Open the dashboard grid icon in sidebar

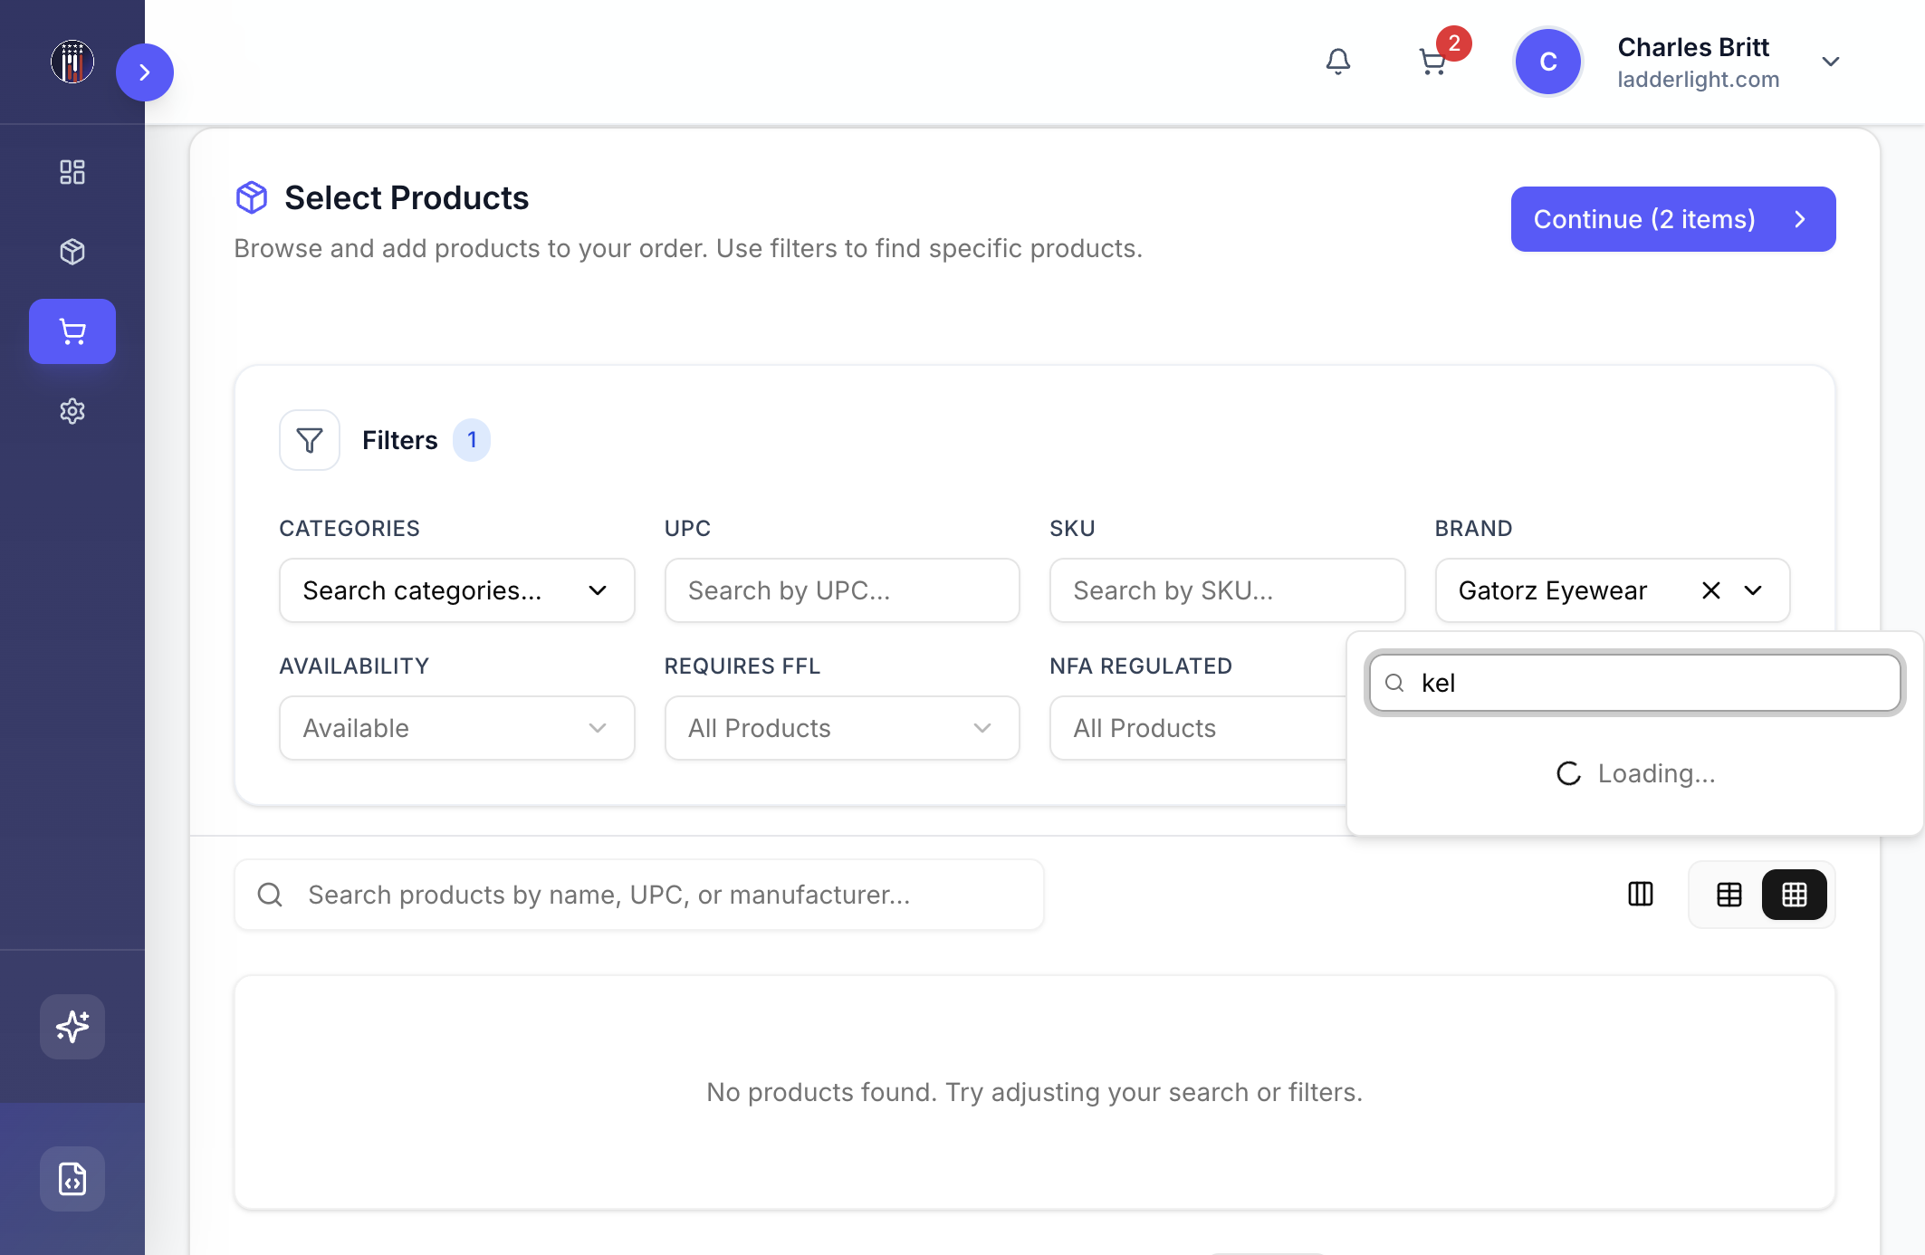[72, 172]
